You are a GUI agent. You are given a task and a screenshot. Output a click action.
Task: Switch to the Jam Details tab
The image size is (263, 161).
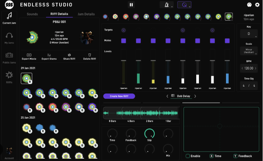click(x=86, y=14)
